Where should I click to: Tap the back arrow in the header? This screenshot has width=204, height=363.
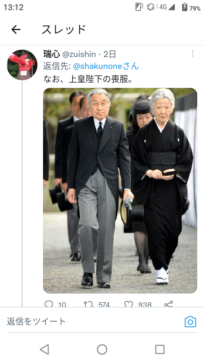[16, 29]
